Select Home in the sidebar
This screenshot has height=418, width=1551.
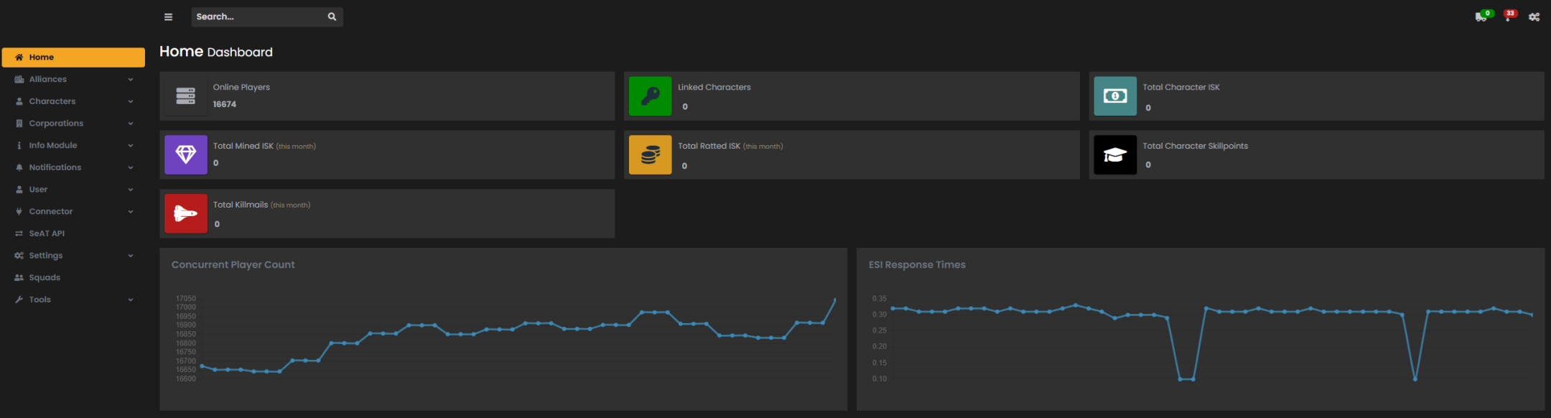pos(73,57)
